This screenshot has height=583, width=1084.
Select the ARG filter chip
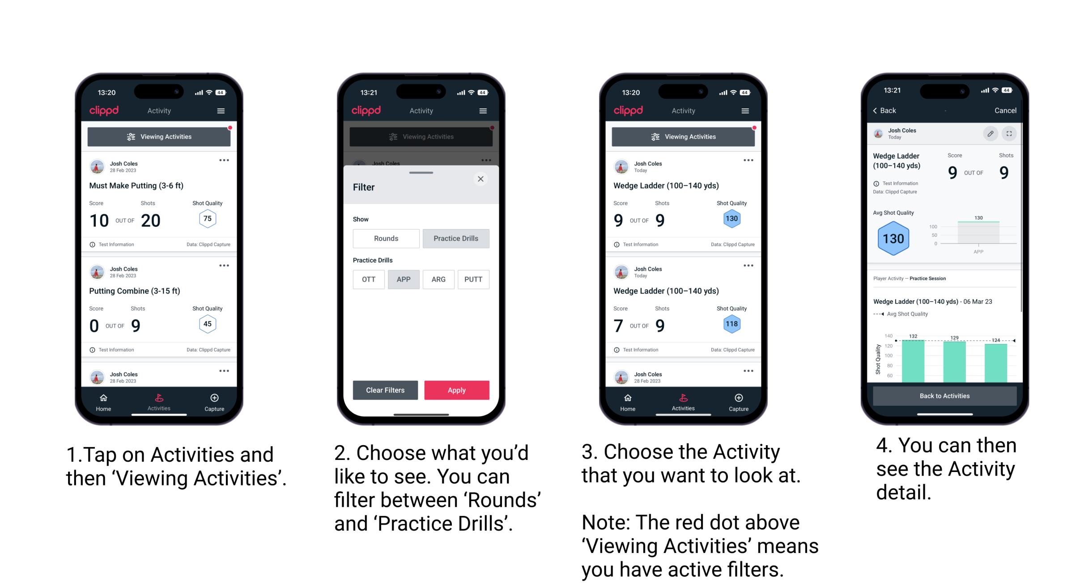tap(438, 279)
